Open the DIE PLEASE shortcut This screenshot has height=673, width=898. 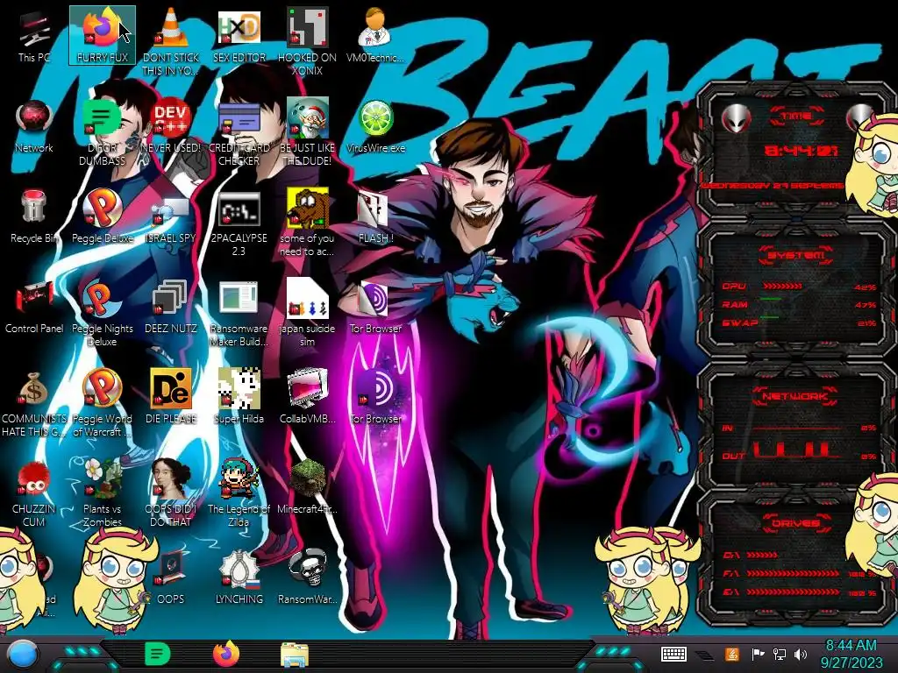point(171,397)
